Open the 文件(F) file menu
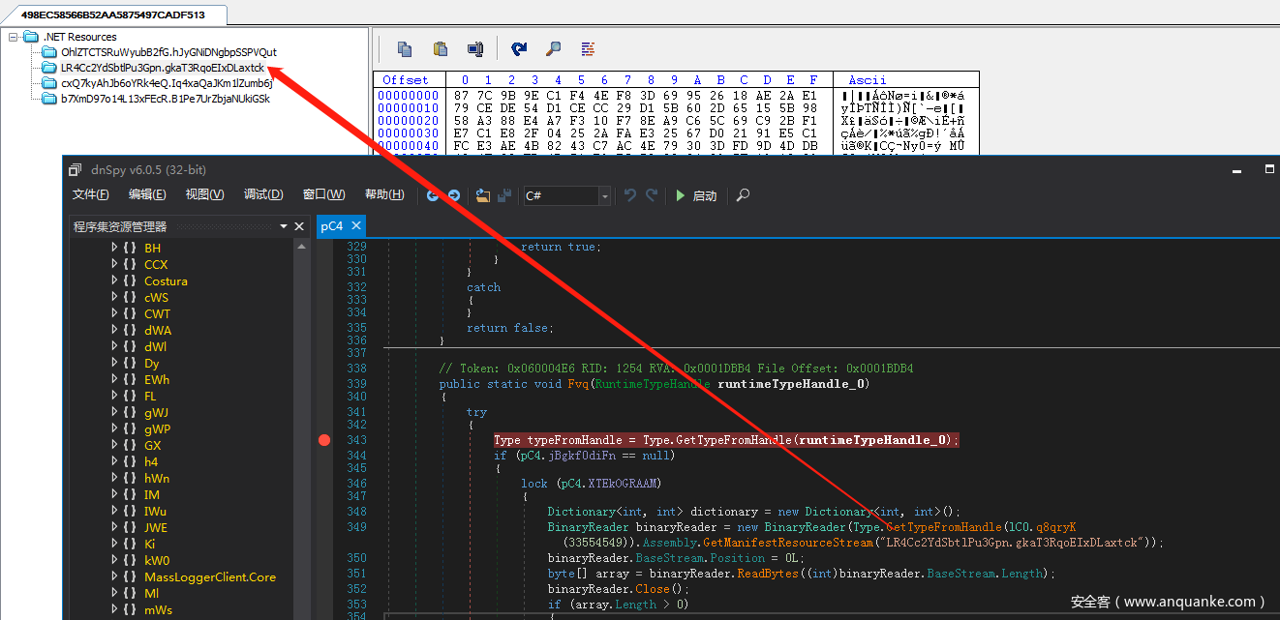 [x=91, y=194]
